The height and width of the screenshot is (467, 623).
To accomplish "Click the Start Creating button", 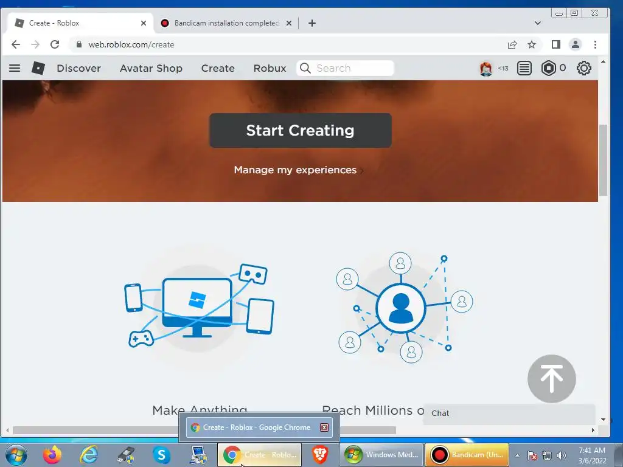I will coord(301,130).
